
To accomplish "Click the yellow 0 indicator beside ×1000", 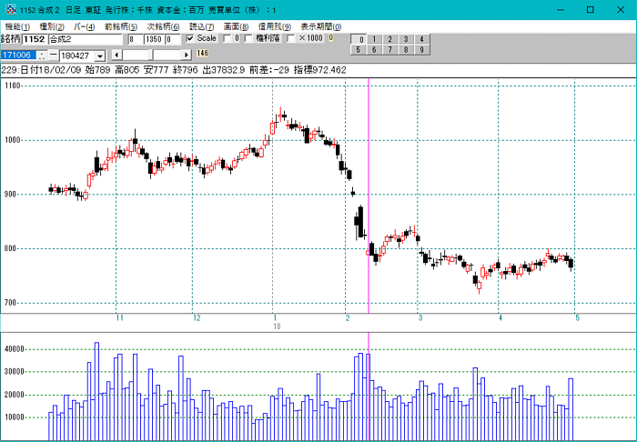I will pos(331,39).
